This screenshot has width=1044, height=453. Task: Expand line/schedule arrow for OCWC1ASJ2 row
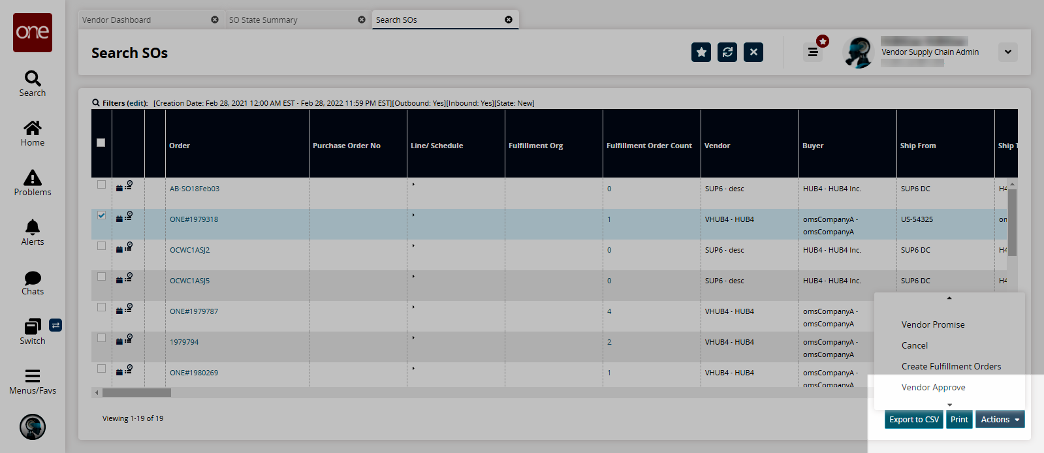(x=413, y=246)
